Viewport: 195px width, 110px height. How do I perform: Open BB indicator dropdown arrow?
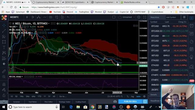(x=24, y=30)
